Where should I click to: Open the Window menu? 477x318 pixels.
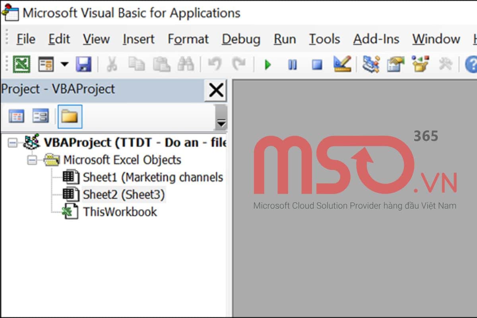pyautogui.click(x=436, y=39)
